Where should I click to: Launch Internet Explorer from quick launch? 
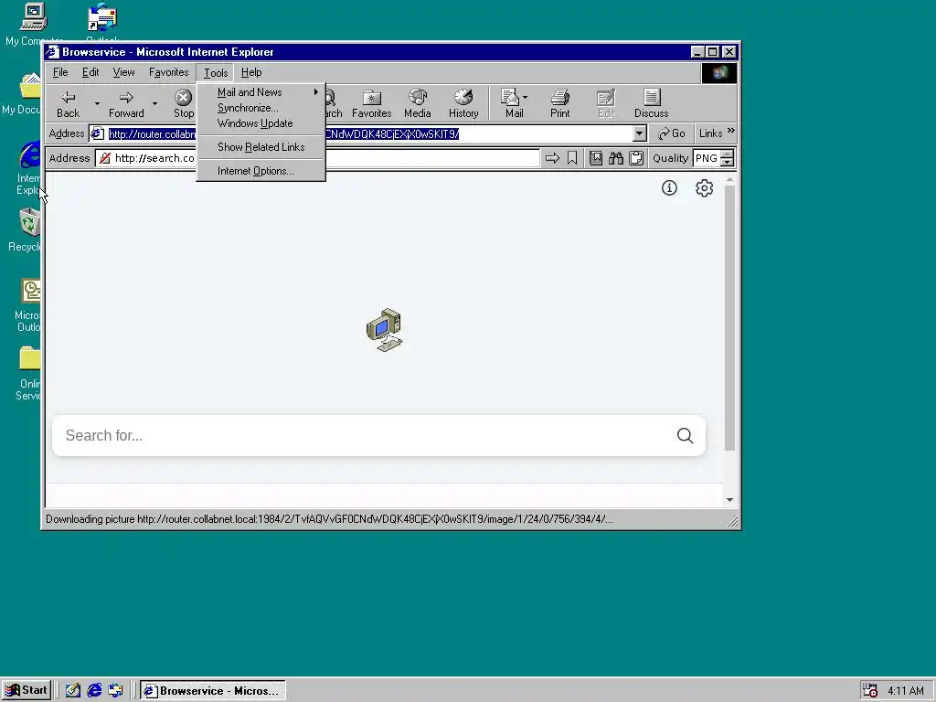pos(94,691)
